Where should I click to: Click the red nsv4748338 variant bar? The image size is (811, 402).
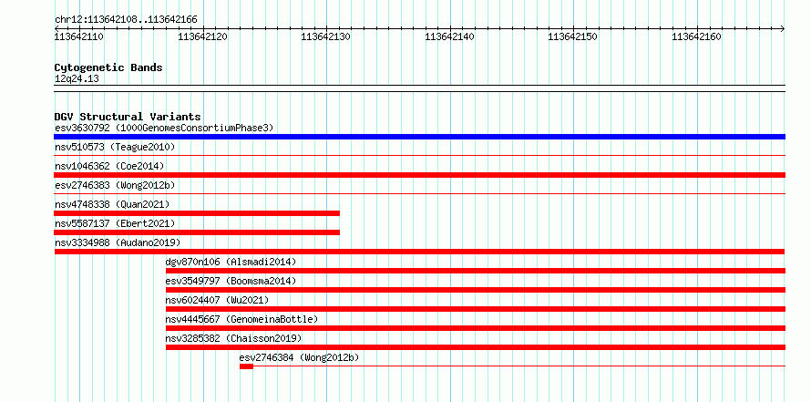(197, 213)
